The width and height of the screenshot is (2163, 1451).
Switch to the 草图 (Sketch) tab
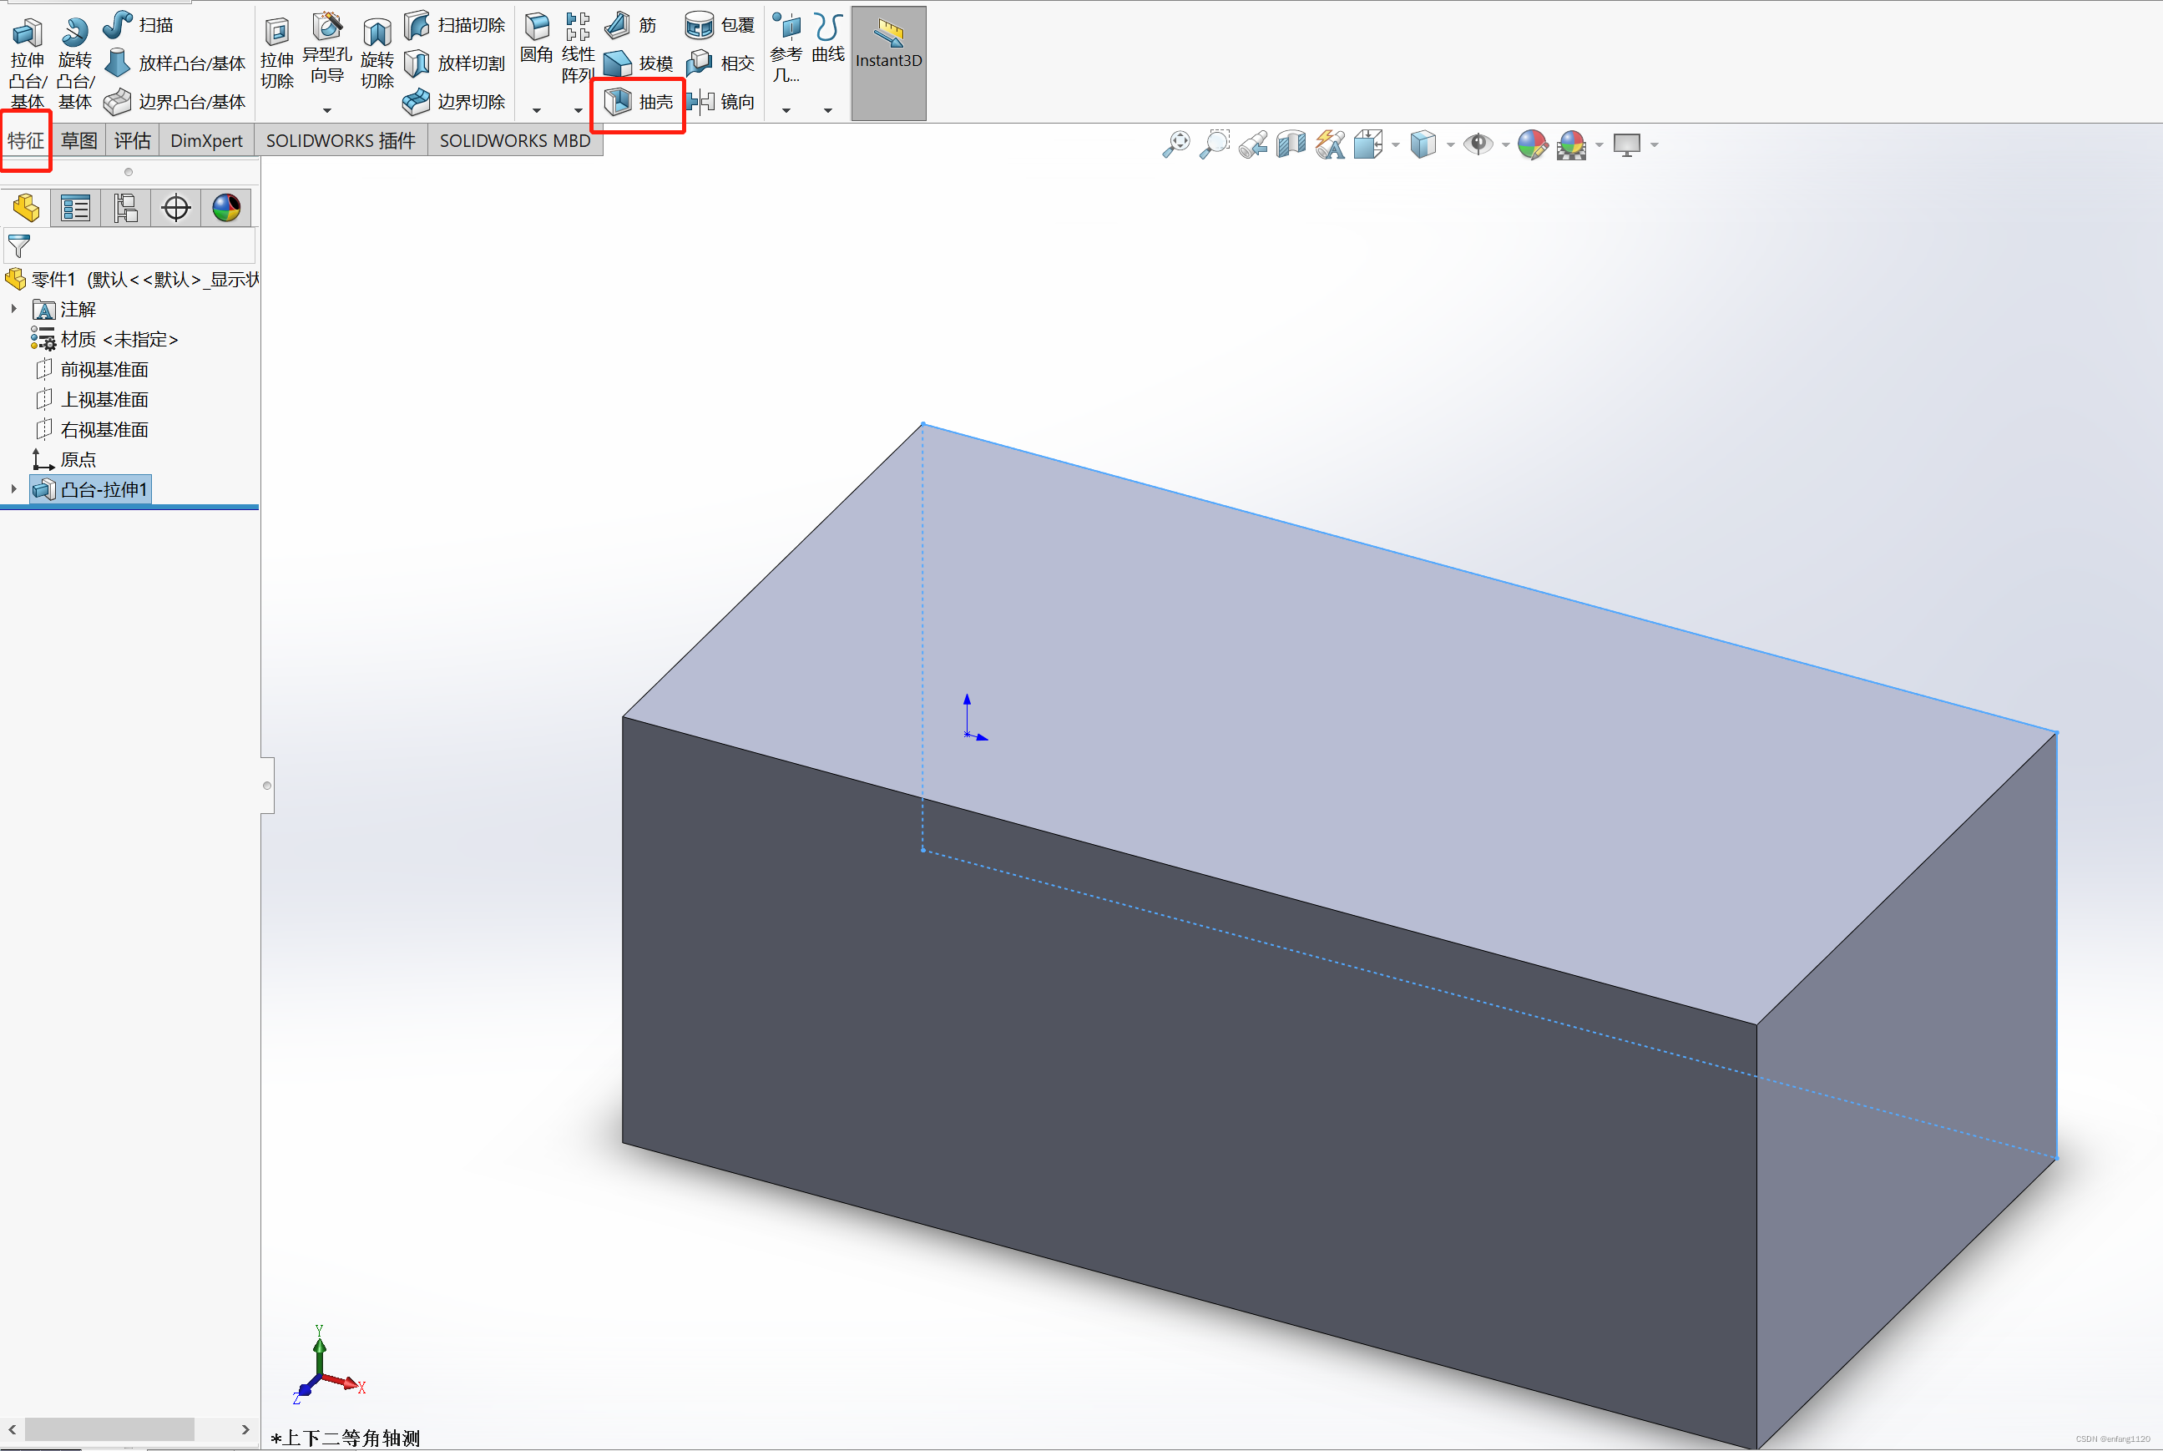click(x=78, y=140)
